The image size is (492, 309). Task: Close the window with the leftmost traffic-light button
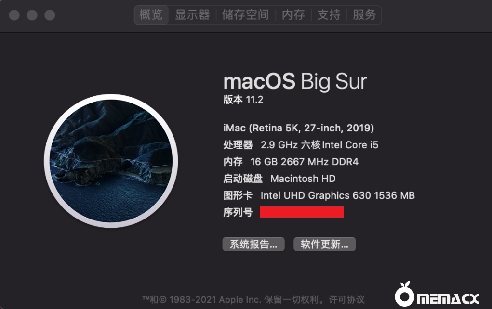click(14, 15)
